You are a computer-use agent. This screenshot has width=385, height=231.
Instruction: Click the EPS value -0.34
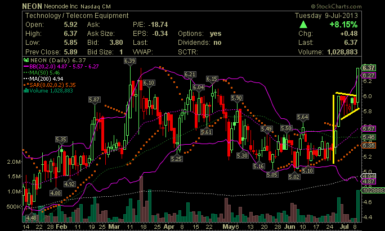pos(160,34)
